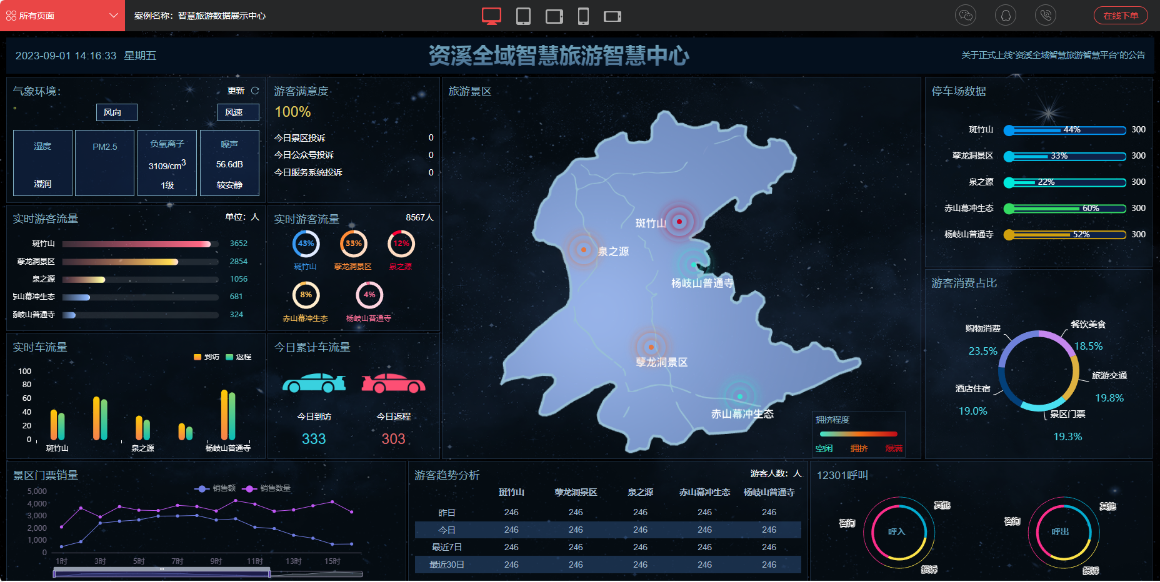Click the notification bell icon

[x=1005, y=15]
